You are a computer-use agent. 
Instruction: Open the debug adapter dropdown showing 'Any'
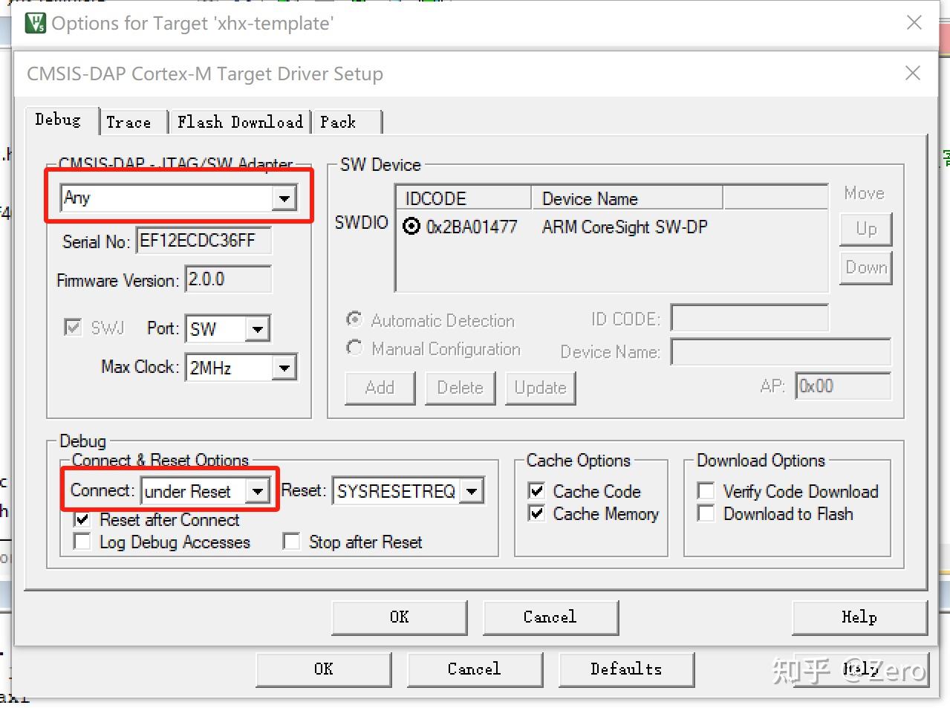point(284,198)
